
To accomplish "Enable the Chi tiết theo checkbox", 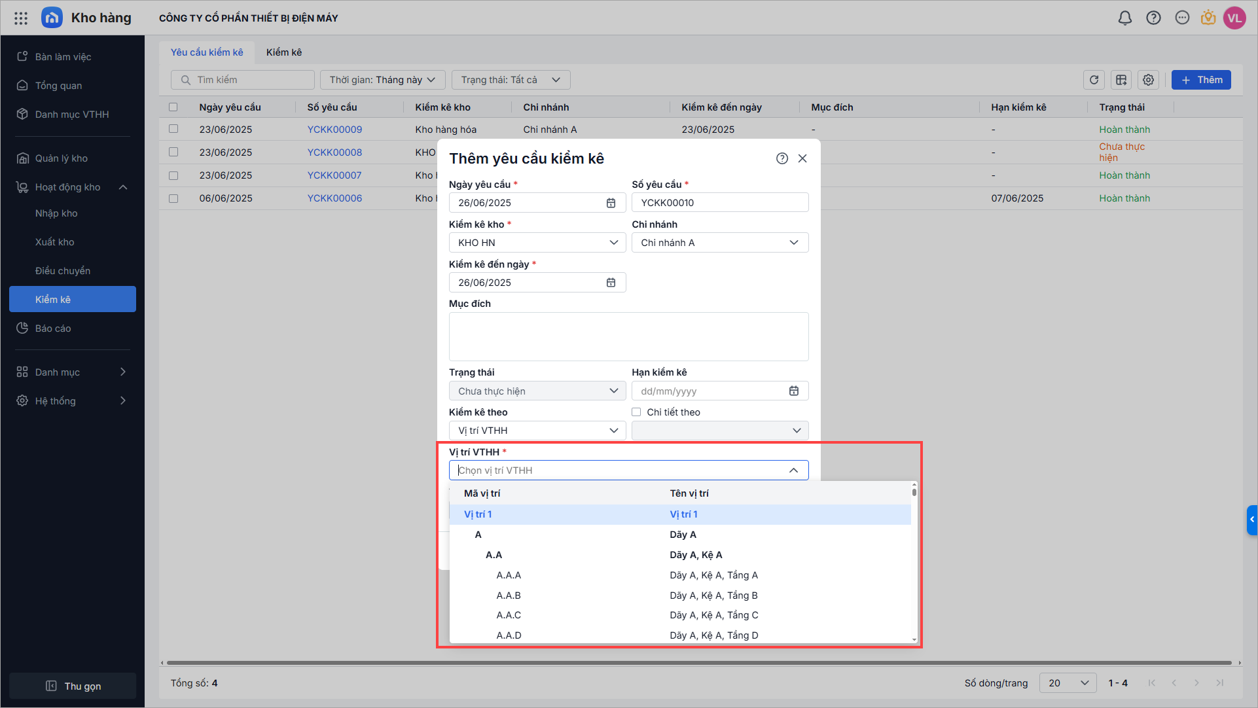I will point(636,412).
